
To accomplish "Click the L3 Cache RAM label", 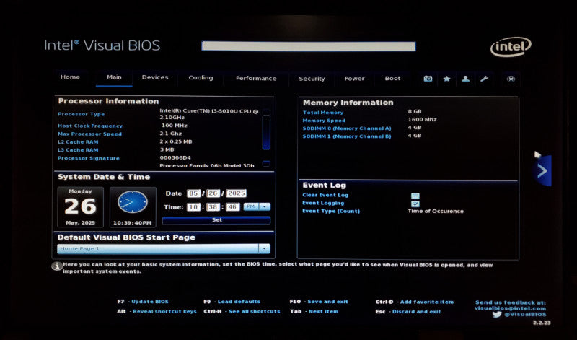I will coord(78,150).
